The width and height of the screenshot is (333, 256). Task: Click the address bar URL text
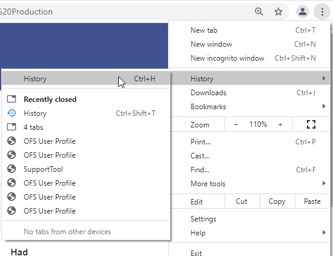[26, 12]
